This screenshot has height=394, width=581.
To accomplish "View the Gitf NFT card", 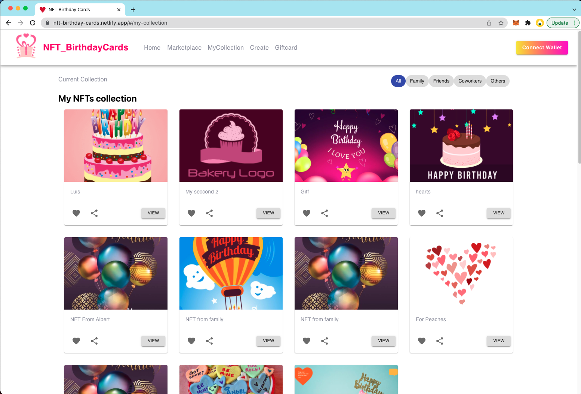I will point(384,213).
